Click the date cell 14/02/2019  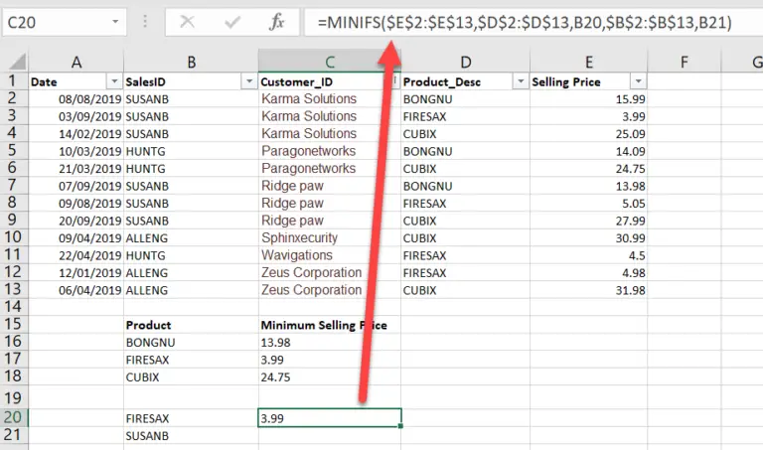coord(76,134)
